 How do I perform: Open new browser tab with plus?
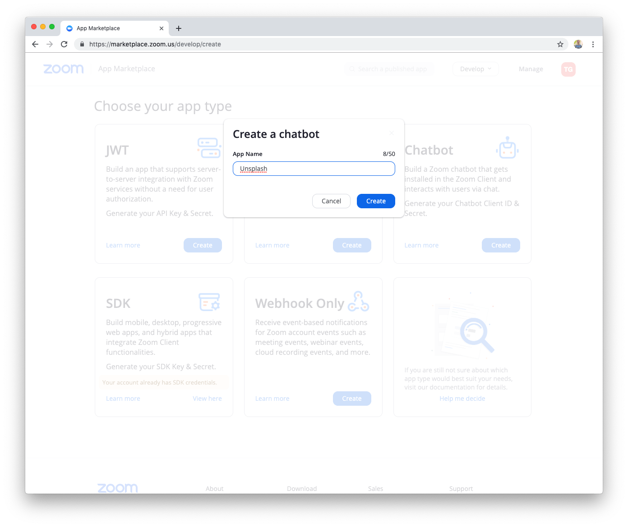tap(179, 28)
